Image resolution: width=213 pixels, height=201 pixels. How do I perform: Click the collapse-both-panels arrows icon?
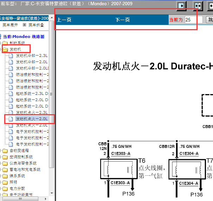(198, 6)
